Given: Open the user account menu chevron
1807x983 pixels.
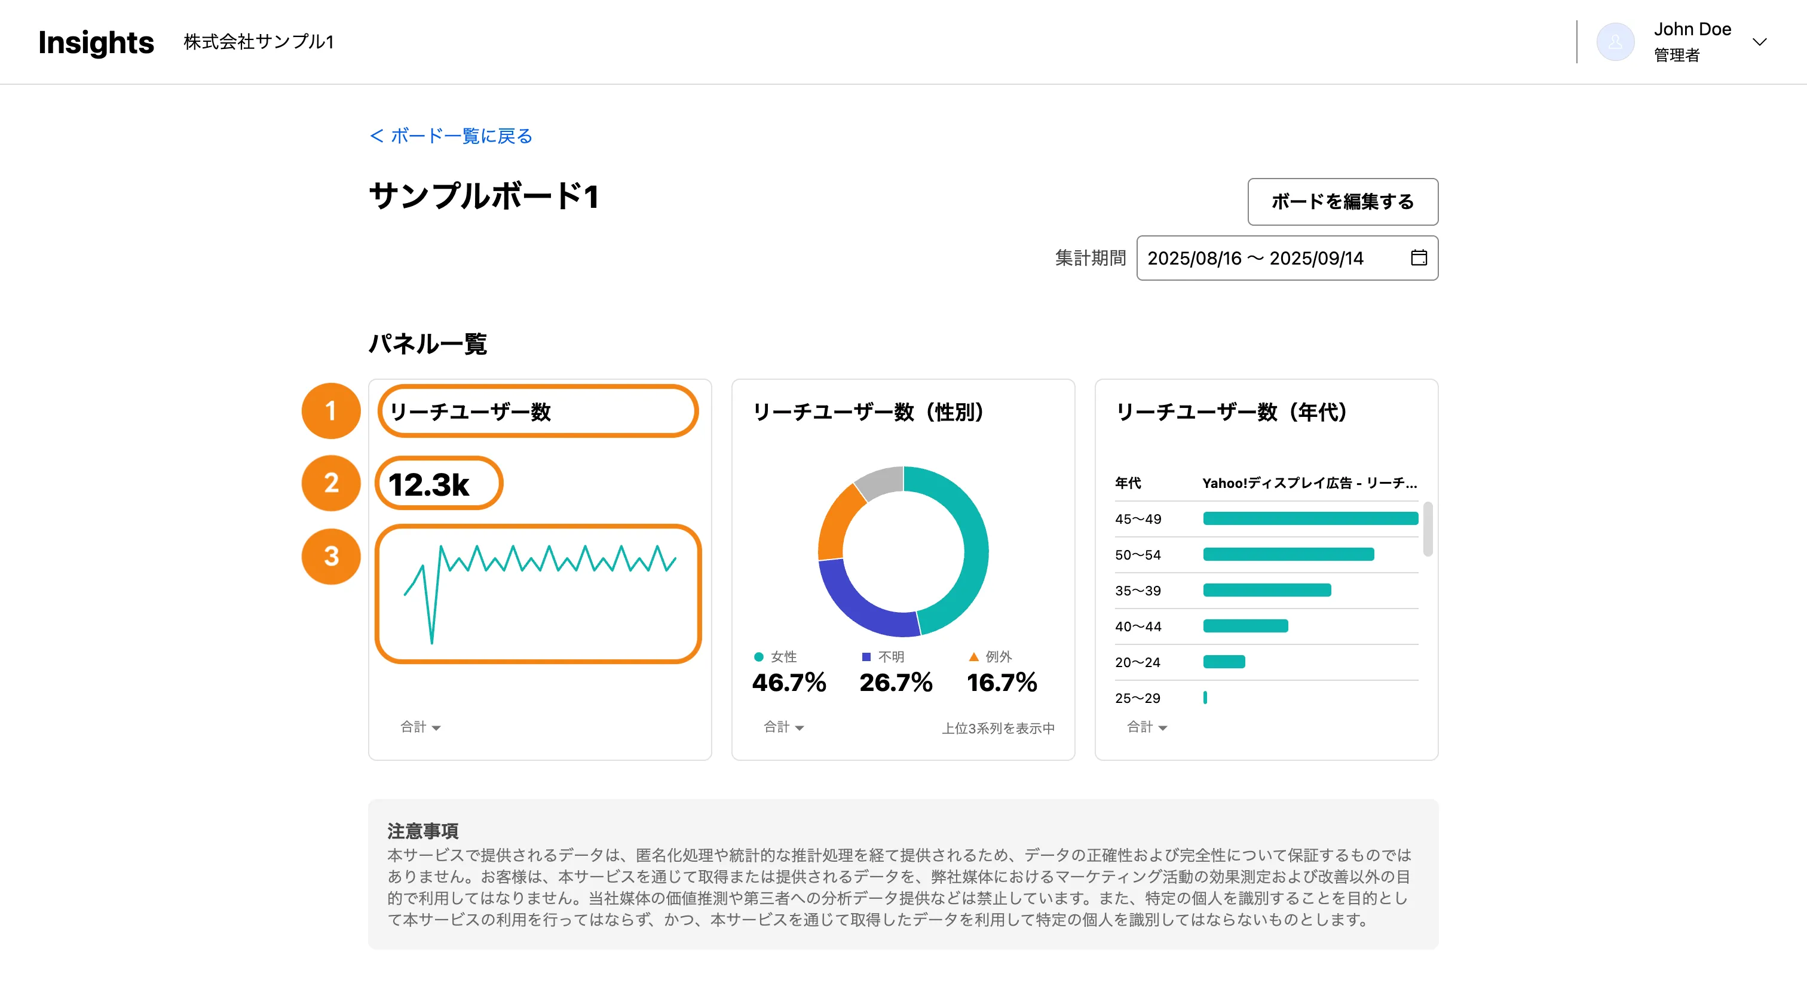Looking at the screenshot, I should pyautogui.click(x=1759, y=42).
